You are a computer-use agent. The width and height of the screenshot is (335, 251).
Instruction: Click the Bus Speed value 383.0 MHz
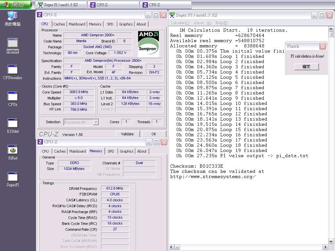[79, 104]
